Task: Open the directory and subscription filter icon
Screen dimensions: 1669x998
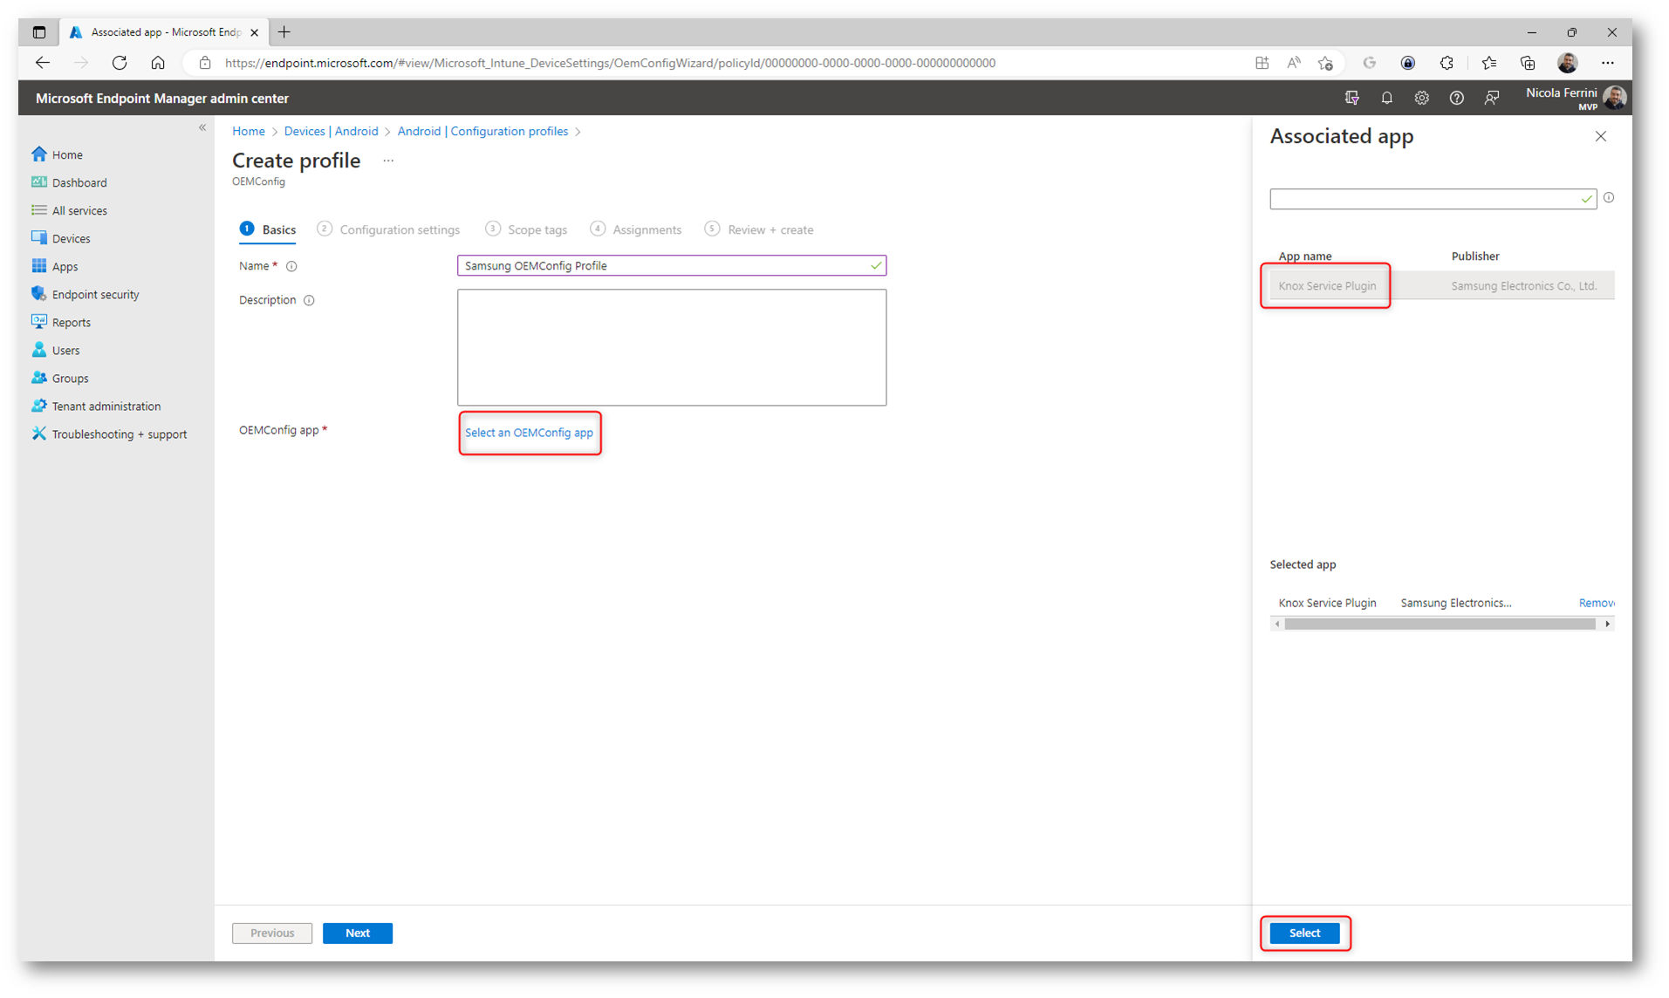Action: pyautogui.click(x=1351, y=98)
